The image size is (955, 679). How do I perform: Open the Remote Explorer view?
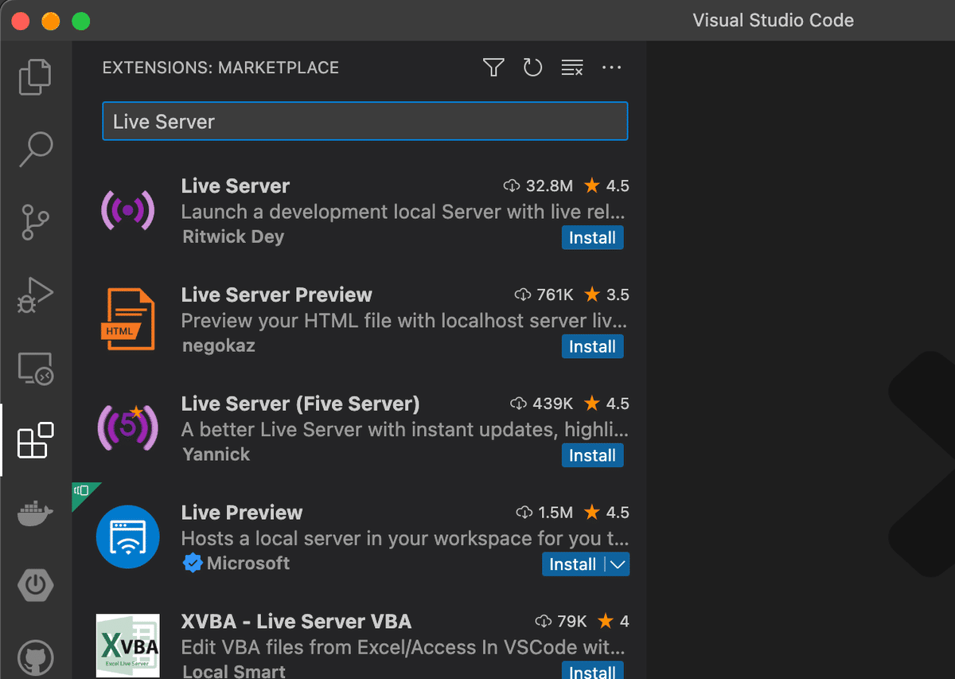tap(35, 369)
